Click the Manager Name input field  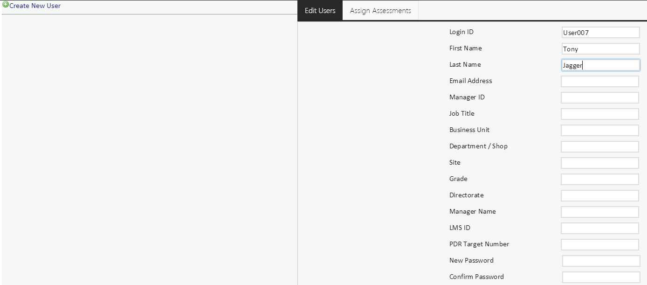click(599, 212)
